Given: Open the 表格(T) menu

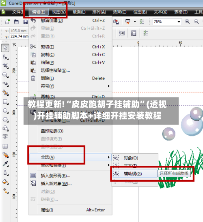Looking at the screenshot, I should click(181, 12).
